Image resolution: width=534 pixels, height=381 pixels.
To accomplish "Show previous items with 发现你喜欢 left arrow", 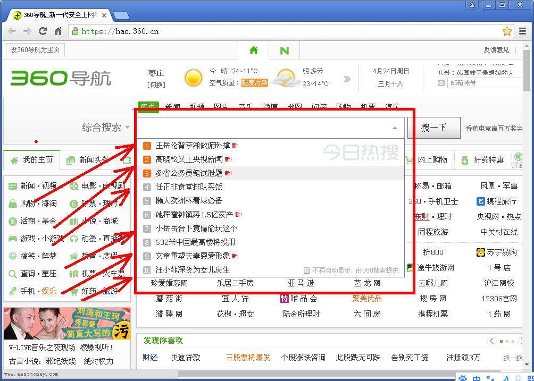I will coord(491,341).
